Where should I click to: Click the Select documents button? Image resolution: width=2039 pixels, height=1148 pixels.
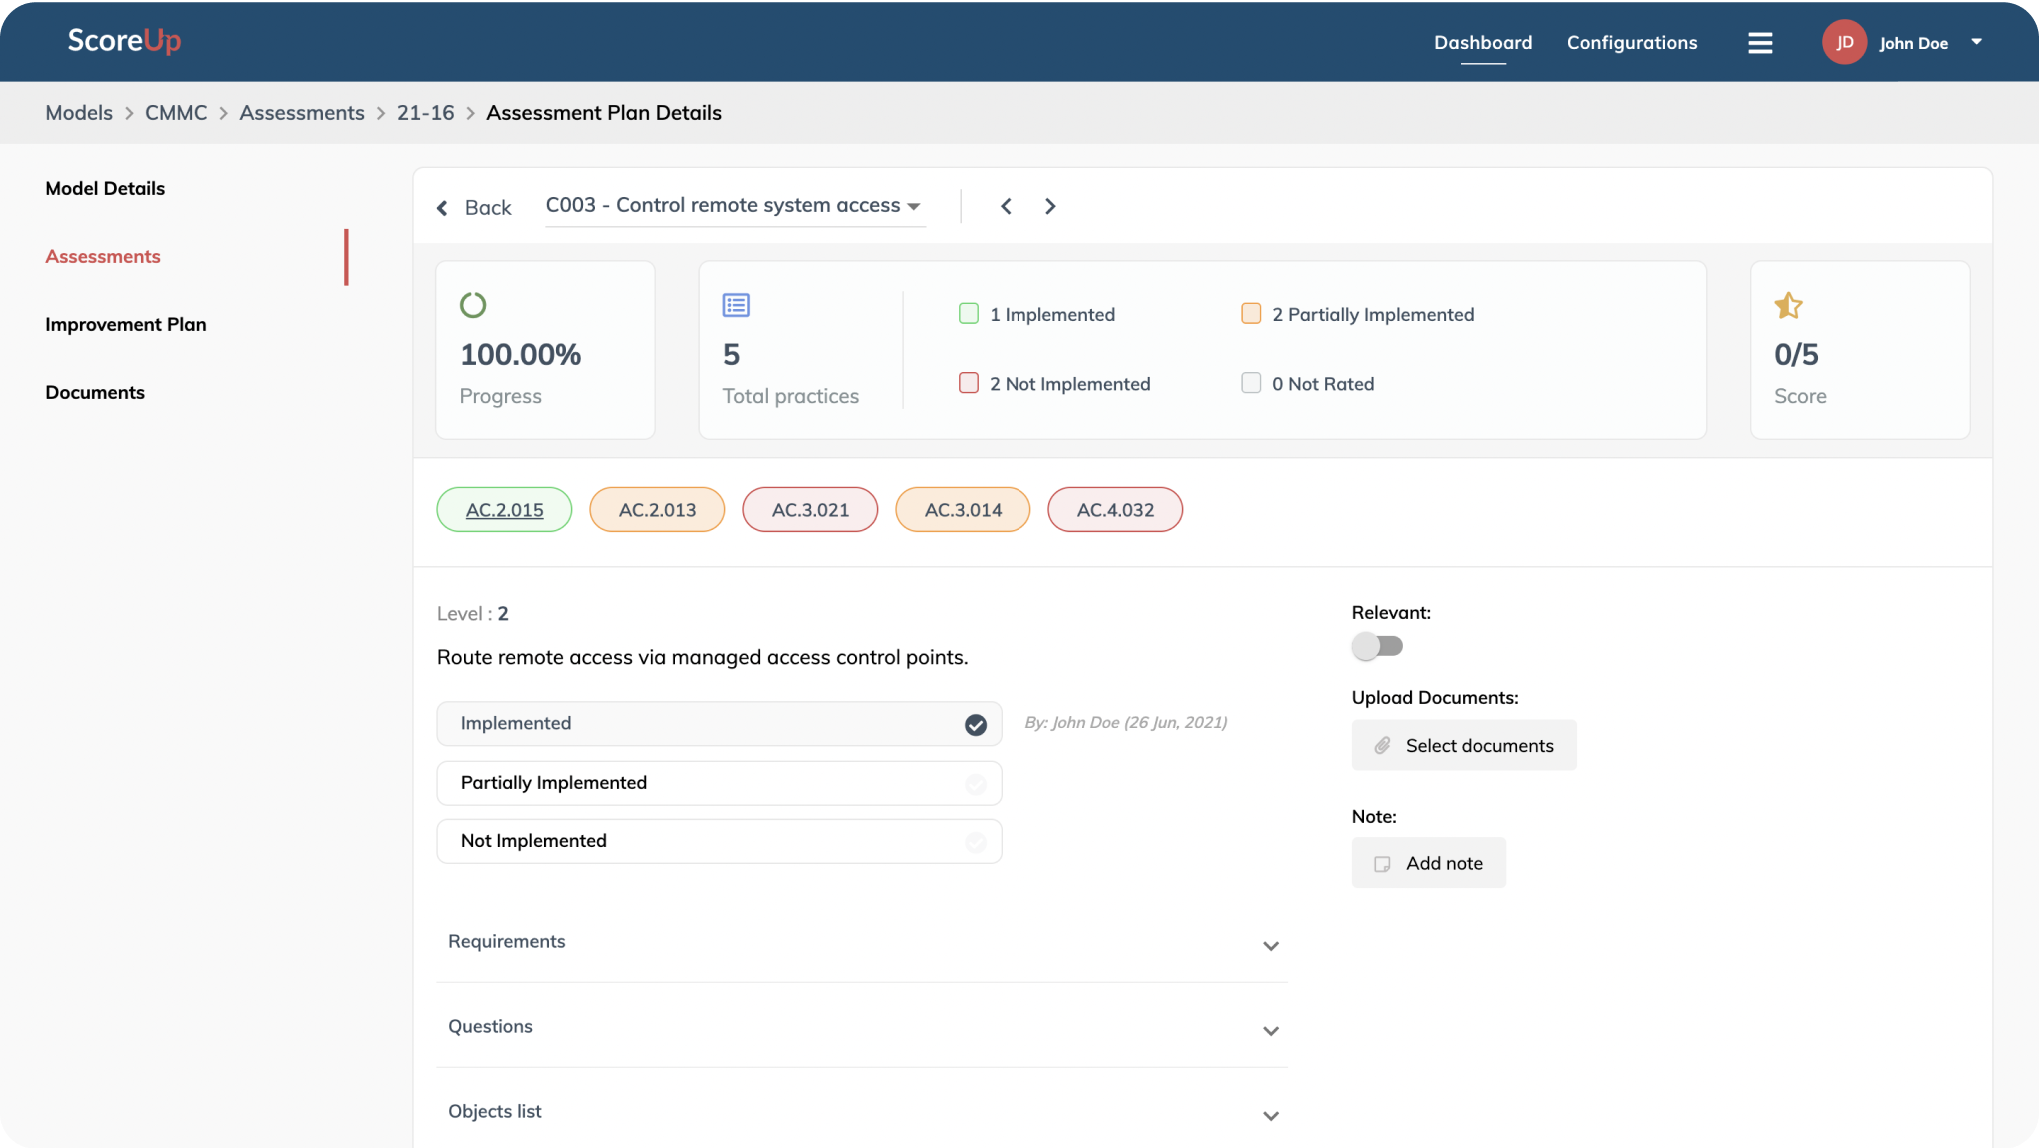tap(1463, 746)
